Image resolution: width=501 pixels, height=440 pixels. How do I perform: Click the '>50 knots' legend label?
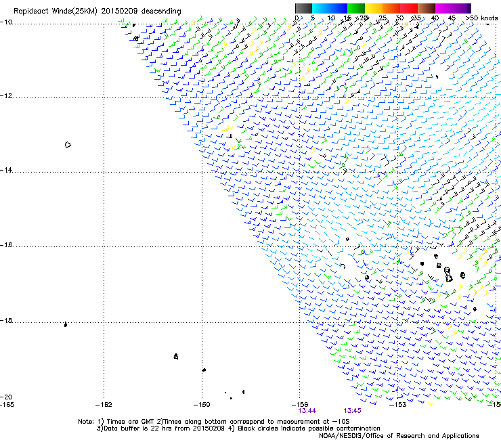[x=481, y=18]
